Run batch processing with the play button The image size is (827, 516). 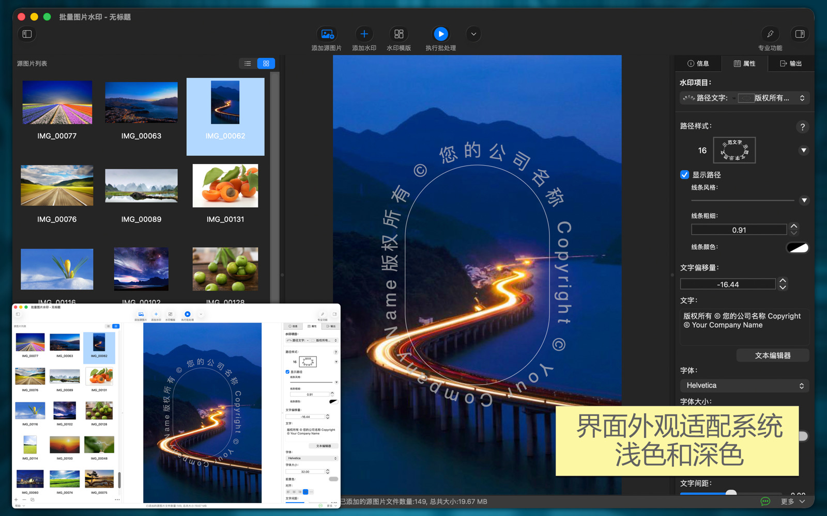coord(440,35)
